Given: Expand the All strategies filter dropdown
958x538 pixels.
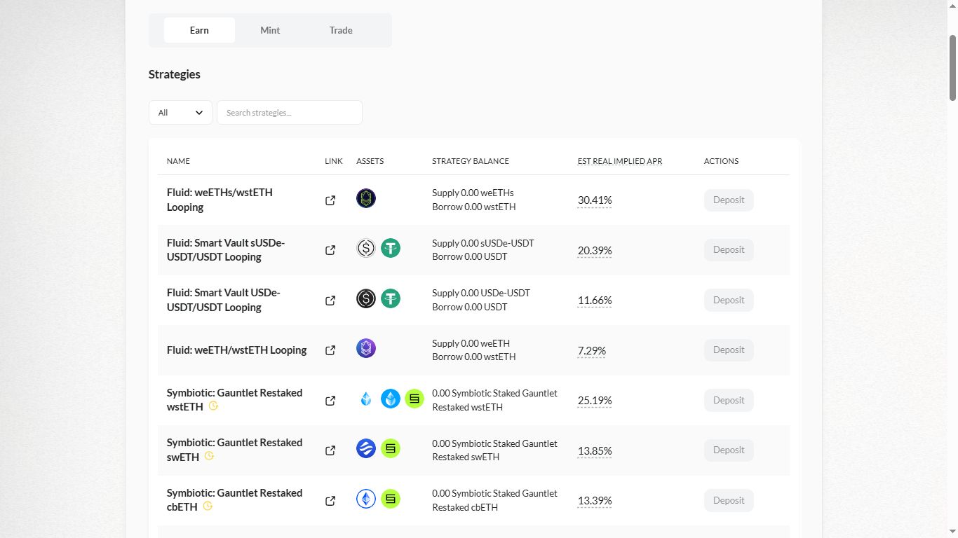Looking at the screenshot, I should [x=180, y=113].
